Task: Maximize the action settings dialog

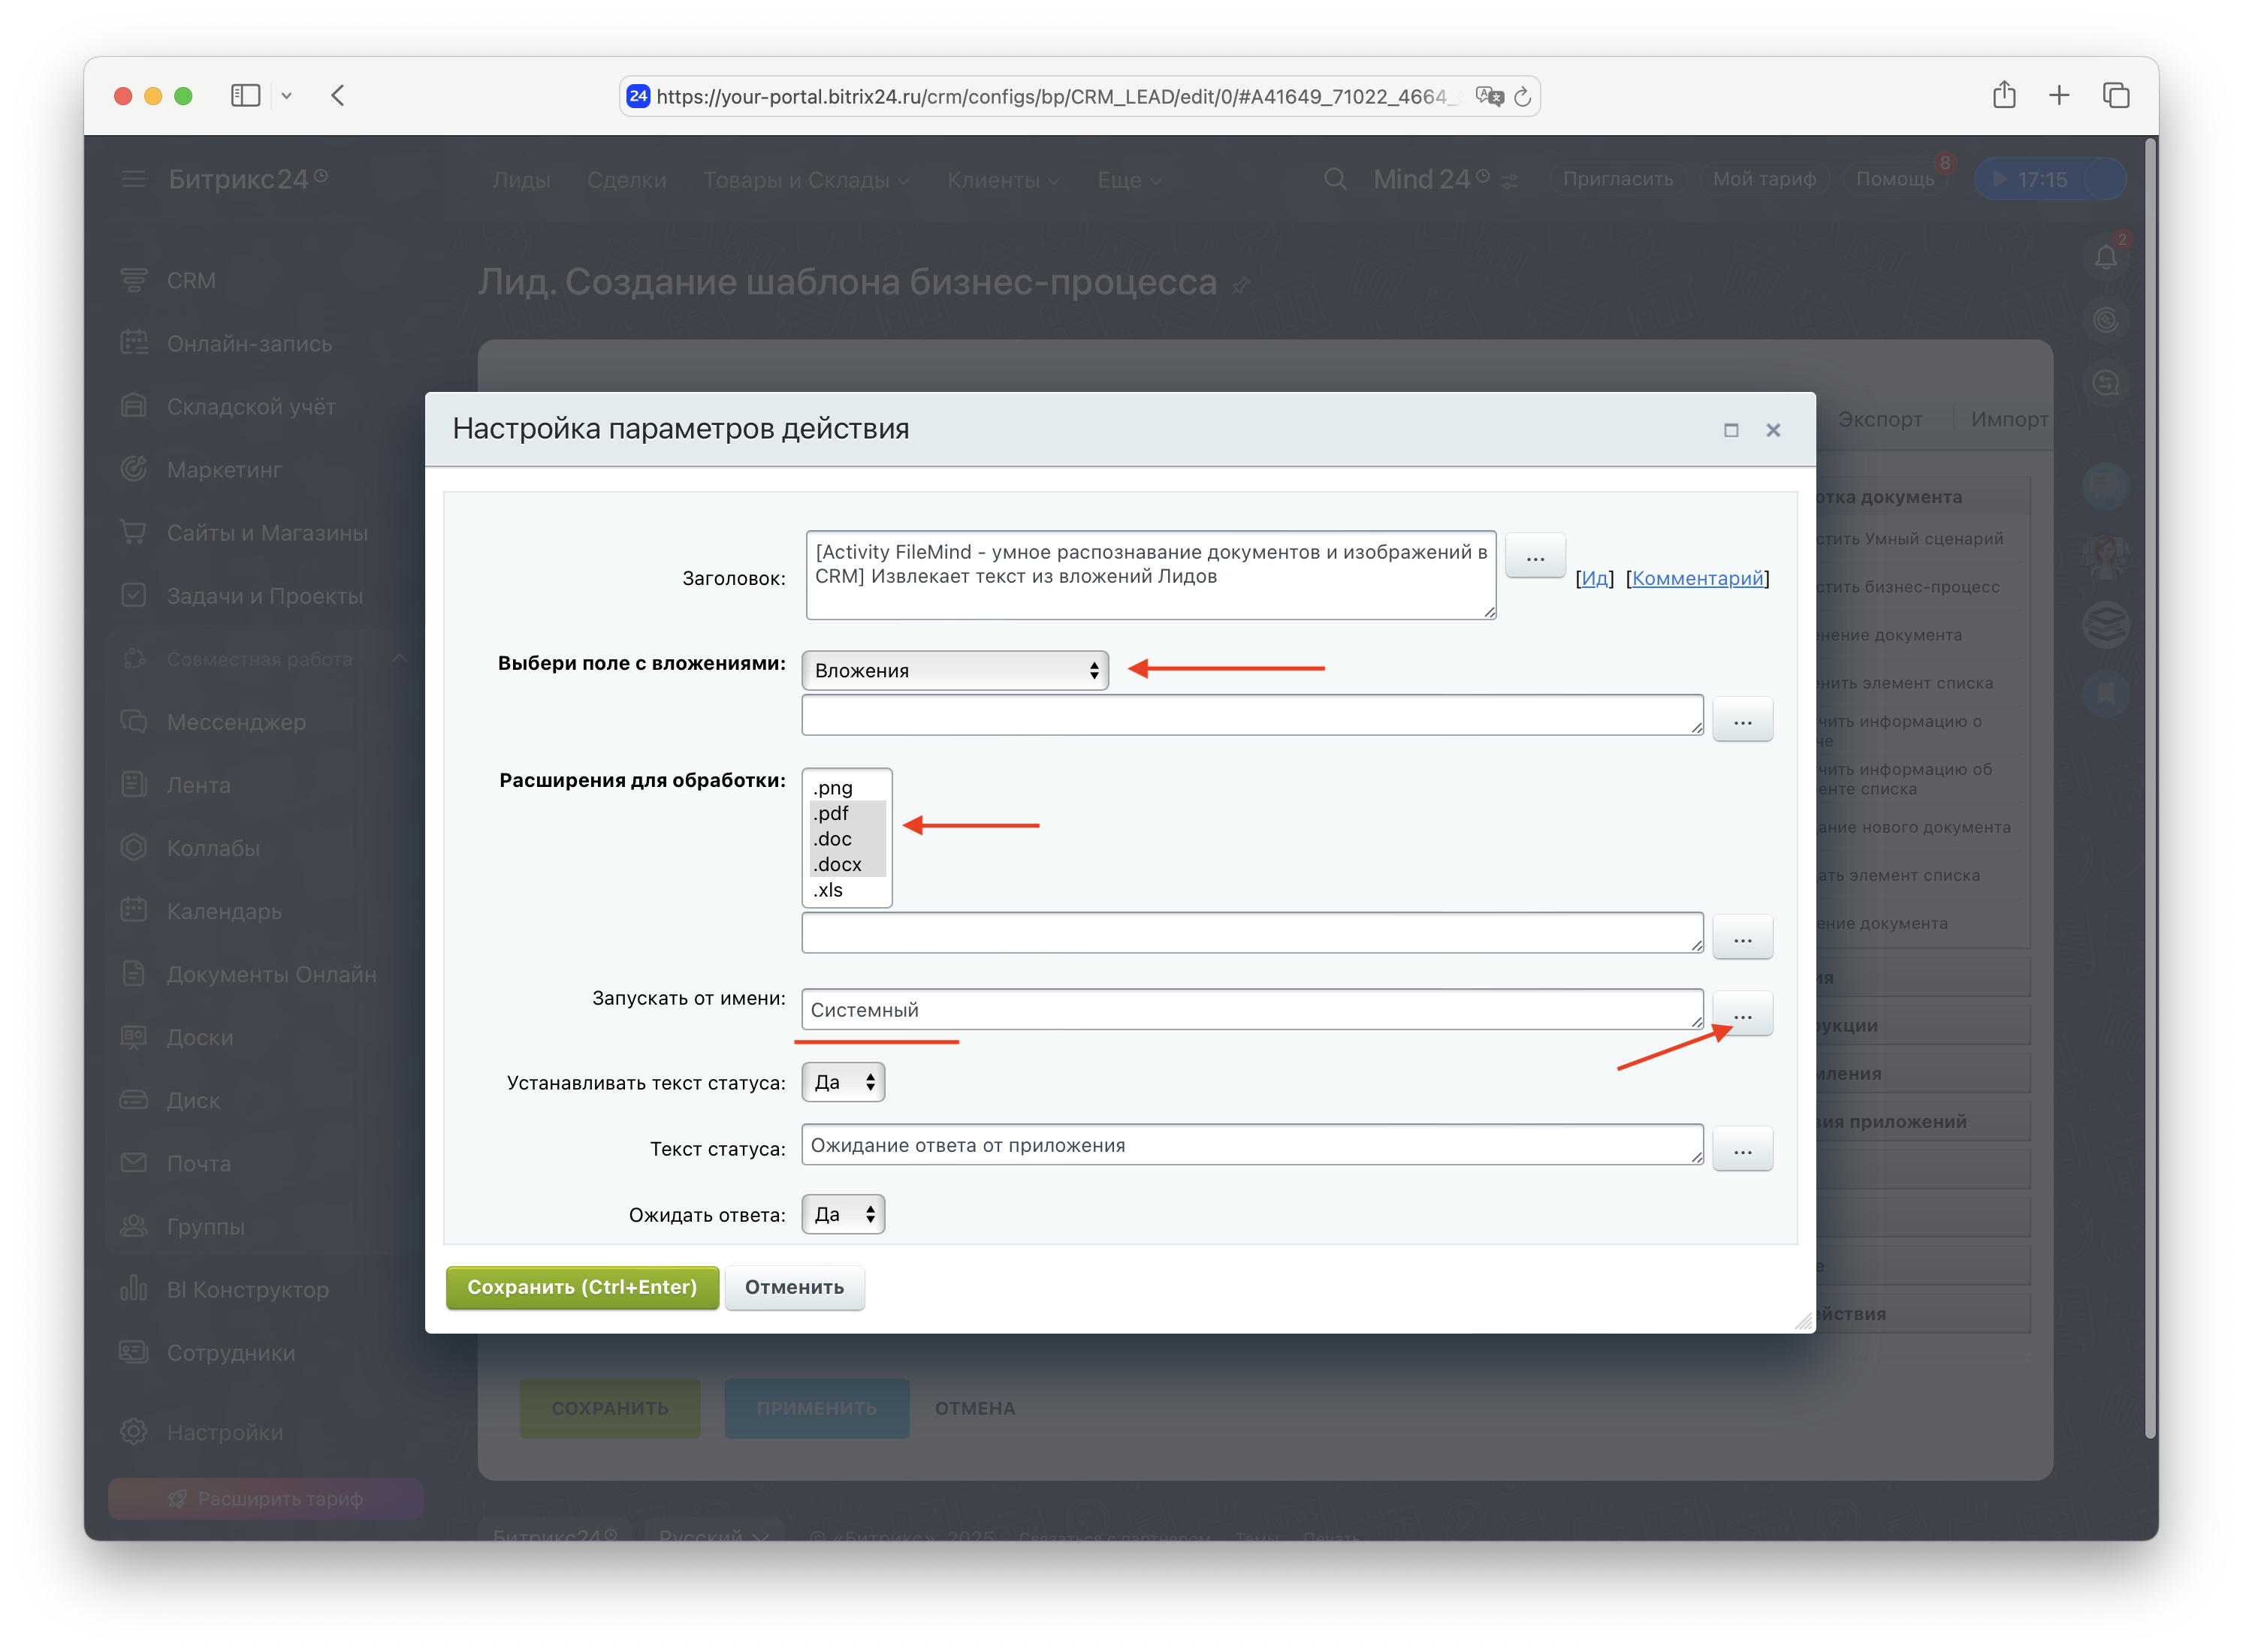Action: coord(1731,430)
